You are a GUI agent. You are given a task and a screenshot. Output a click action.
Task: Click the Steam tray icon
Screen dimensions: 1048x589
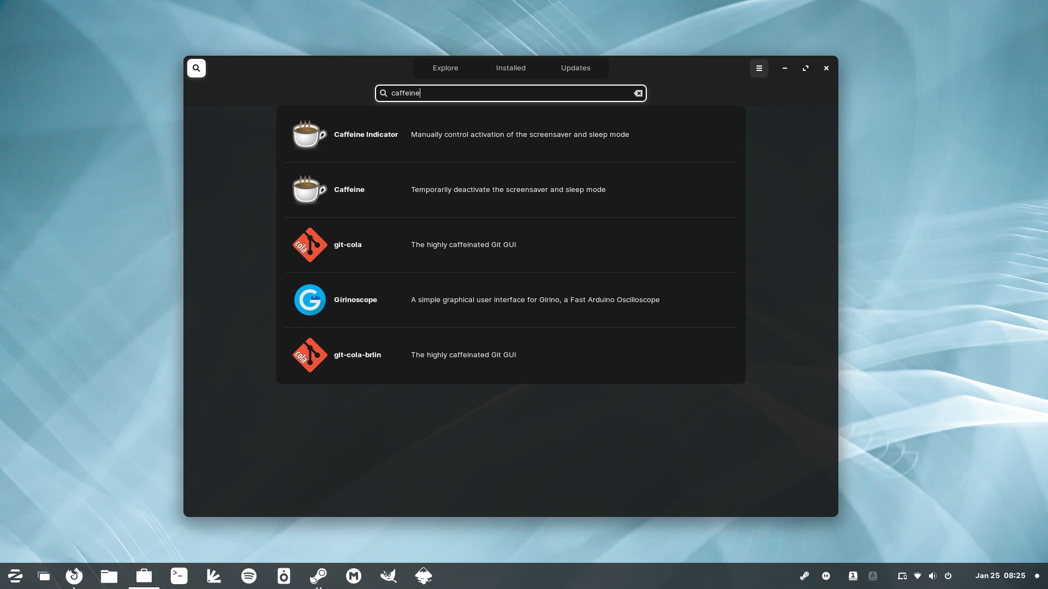click(x=805, y=576)
